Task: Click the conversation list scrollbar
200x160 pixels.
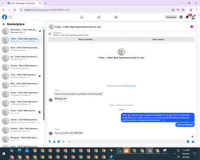Action: click(x=44, y=75)
